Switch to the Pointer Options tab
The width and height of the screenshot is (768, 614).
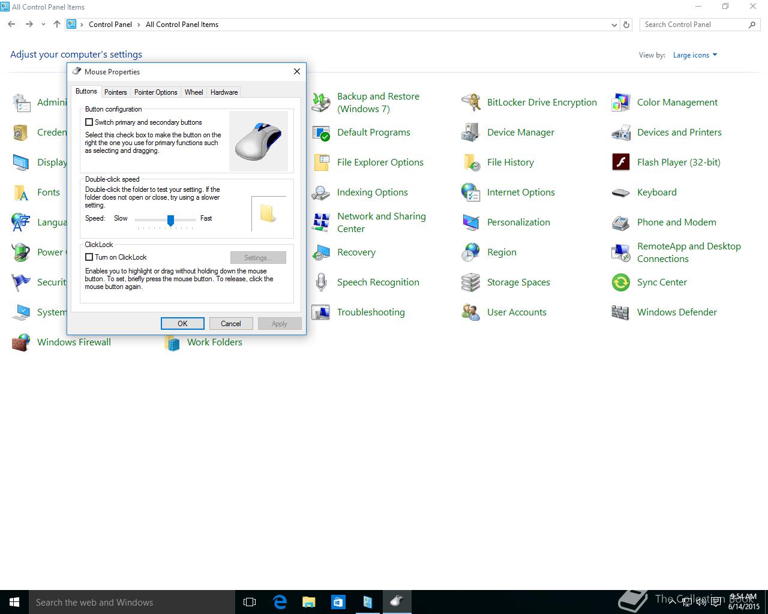coord(155,92)
